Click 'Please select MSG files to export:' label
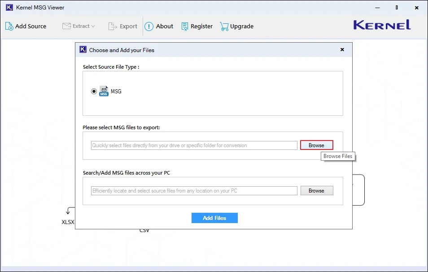The height and width of the screenshot is (272, 428). 121,127
